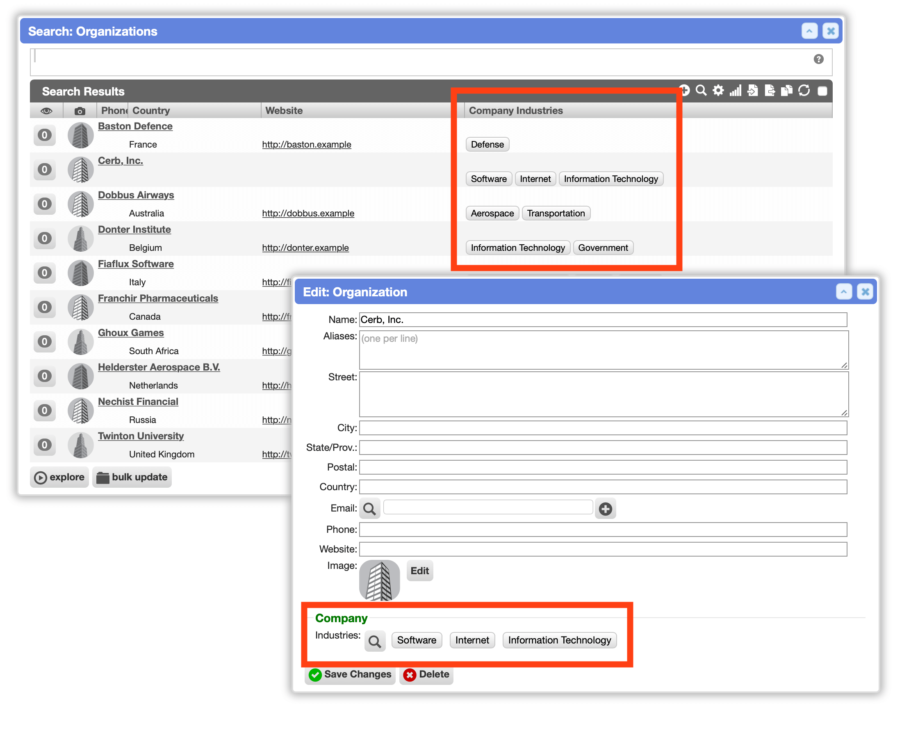Click the Transportation industry tag
The width and height of the screenshot is (902, 732).
(x=556, y=214)
